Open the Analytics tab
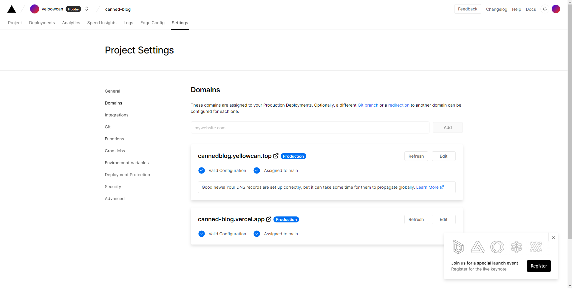This screenshot has width=572, height=289. point(71,23)
